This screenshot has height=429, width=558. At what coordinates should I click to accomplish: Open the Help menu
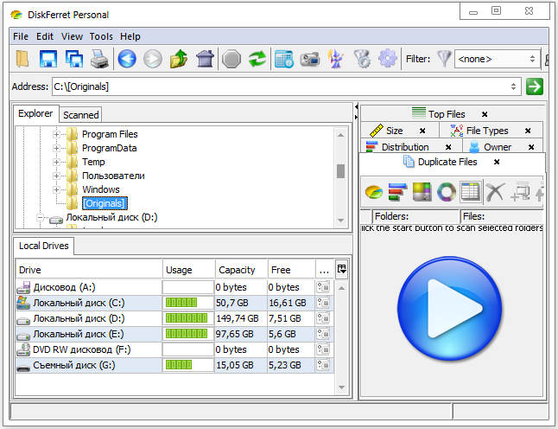(130, 36)
